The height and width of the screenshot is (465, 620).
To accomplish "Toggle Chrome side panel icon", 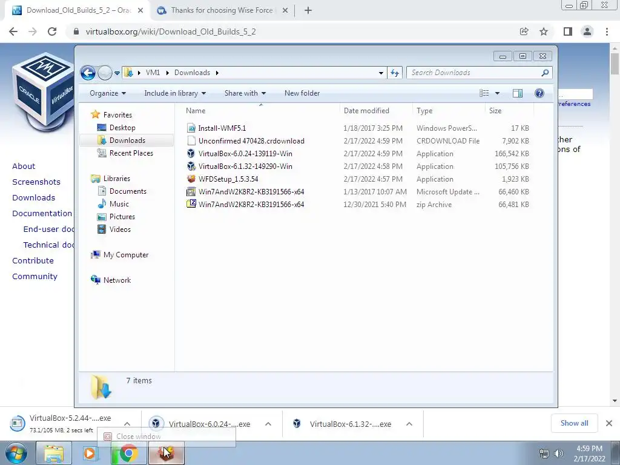I will coord(568,31).
